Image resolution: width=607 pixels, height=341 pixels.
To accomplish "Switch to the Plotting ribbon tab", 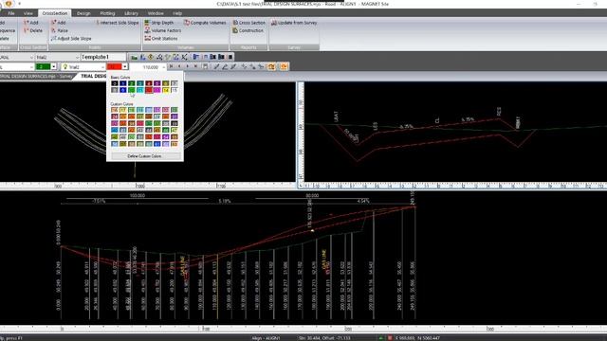I will (x=107, y=13).
